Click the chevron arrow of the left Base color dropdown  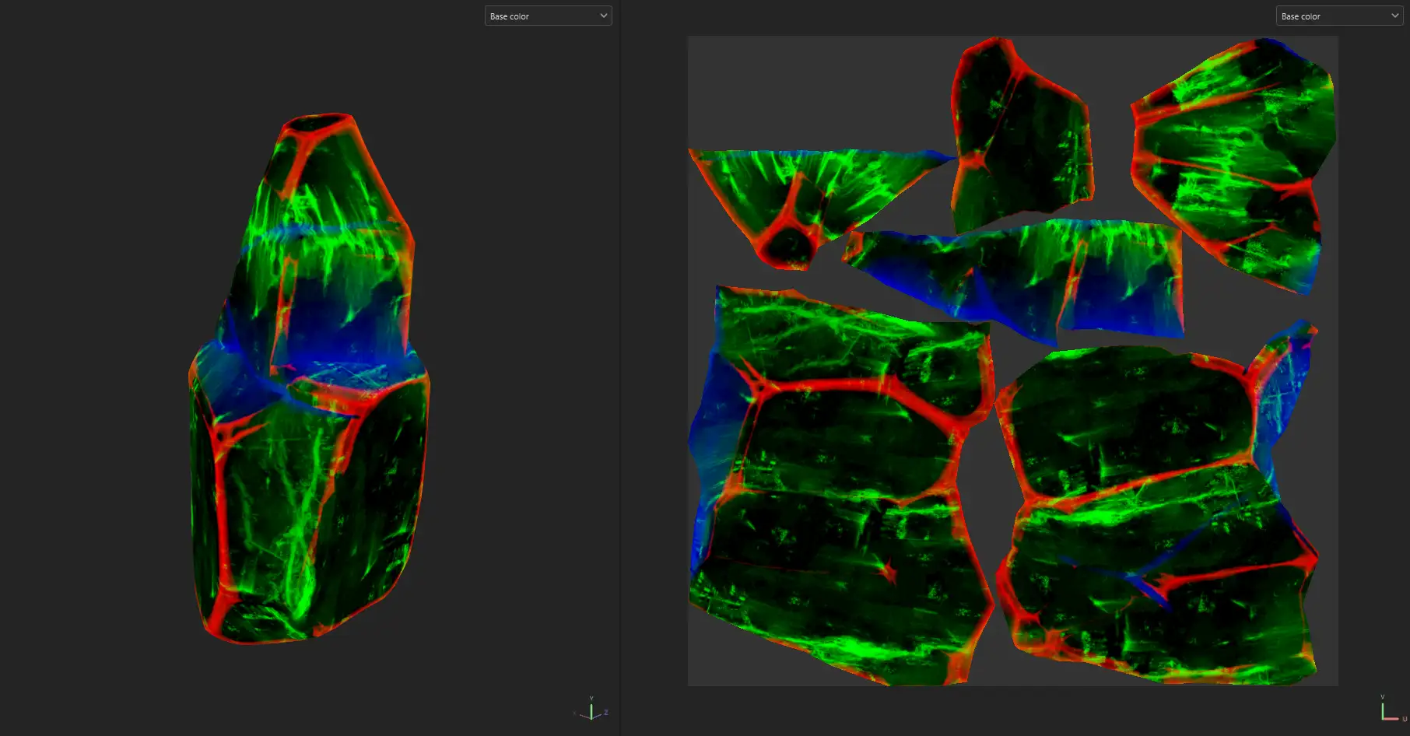point(603,16)
